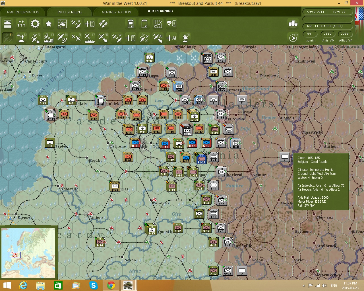This screenshot has height=291, width=364.
Task: Click the podium ranking icon
Action: tap(293, 24)
